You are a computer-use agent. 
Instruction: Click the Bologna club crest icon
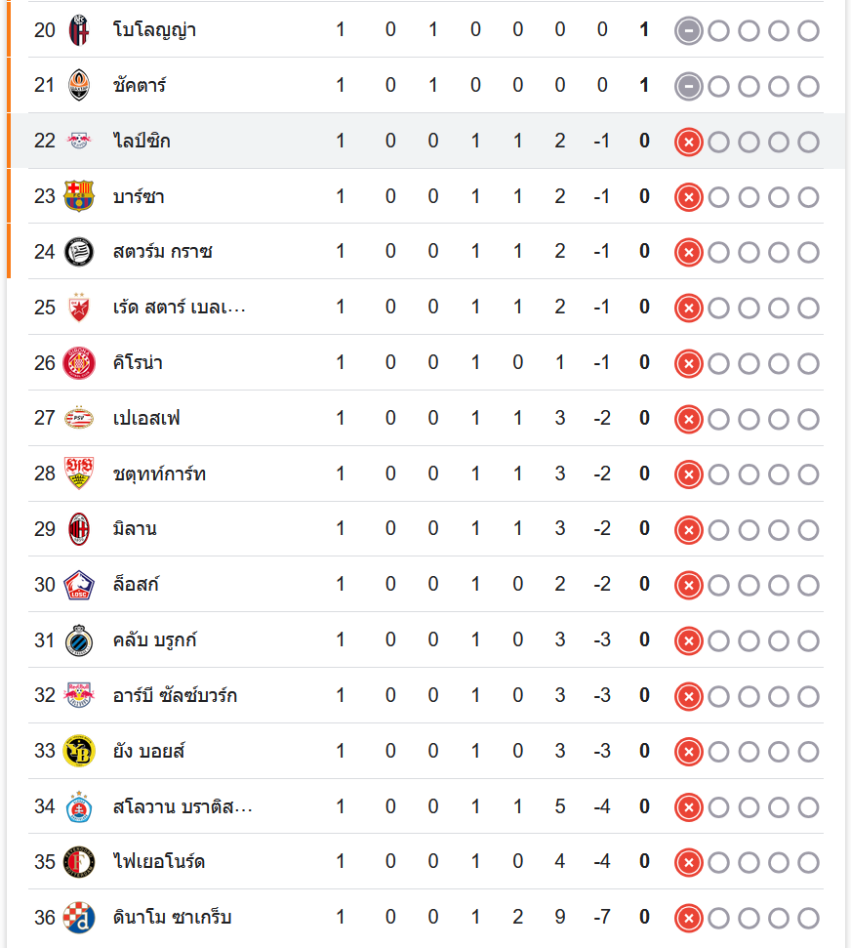79,30
